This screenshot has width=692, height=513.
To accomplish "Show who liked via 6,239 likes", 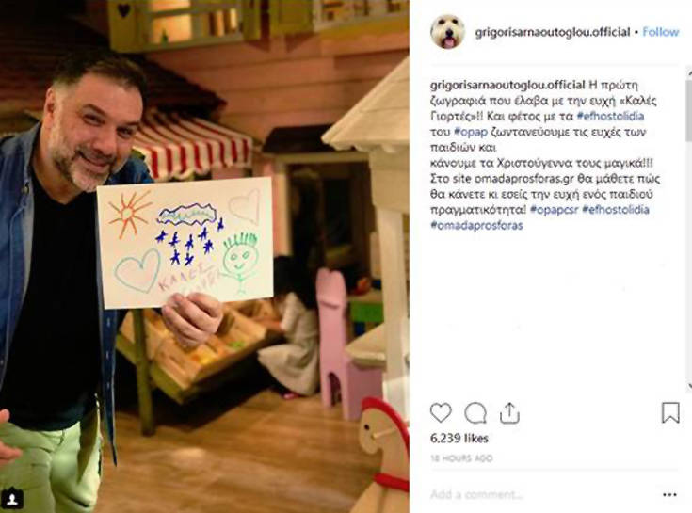I will point(459,439).
